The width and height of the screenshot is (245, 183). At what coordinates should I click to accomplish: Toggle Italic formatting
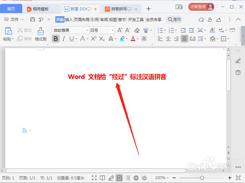(x=63, y=39)
